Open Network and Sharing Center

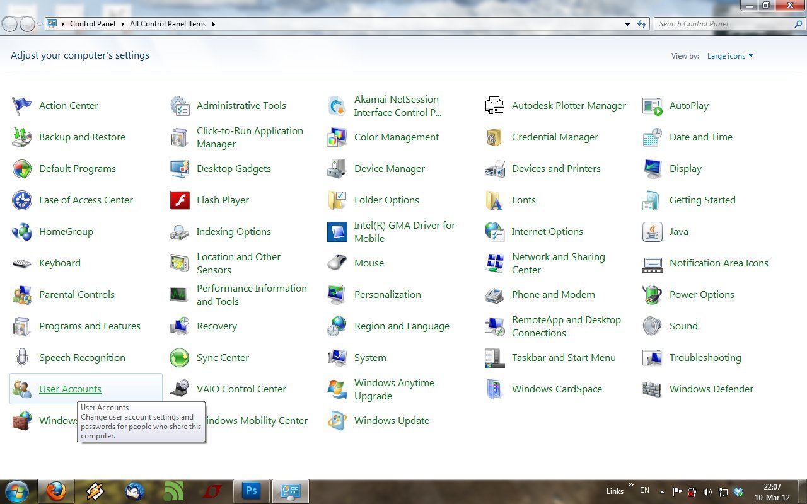click(x=558, y=263)
